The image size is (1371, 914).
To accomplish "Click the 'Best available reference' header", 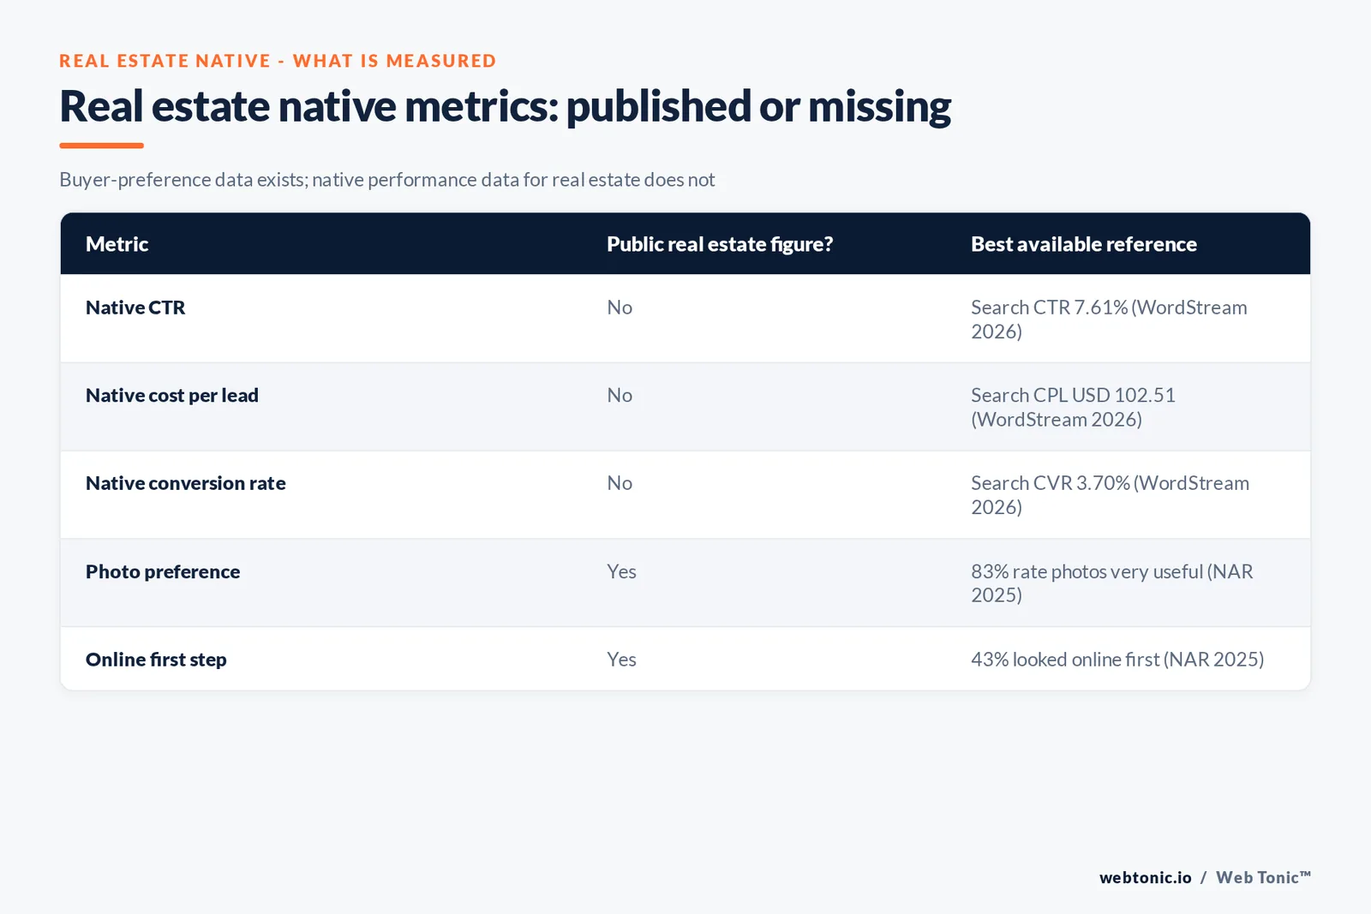I will click(1084, 244).
